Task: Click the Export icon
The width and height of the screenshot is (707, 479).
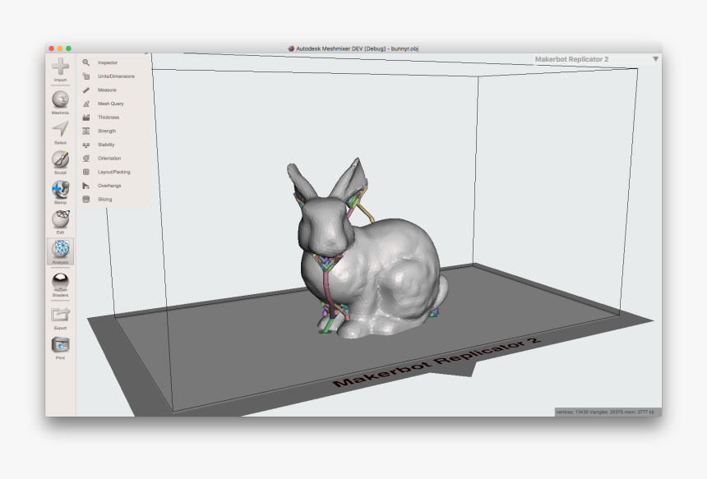Action: tap(58, 316)
